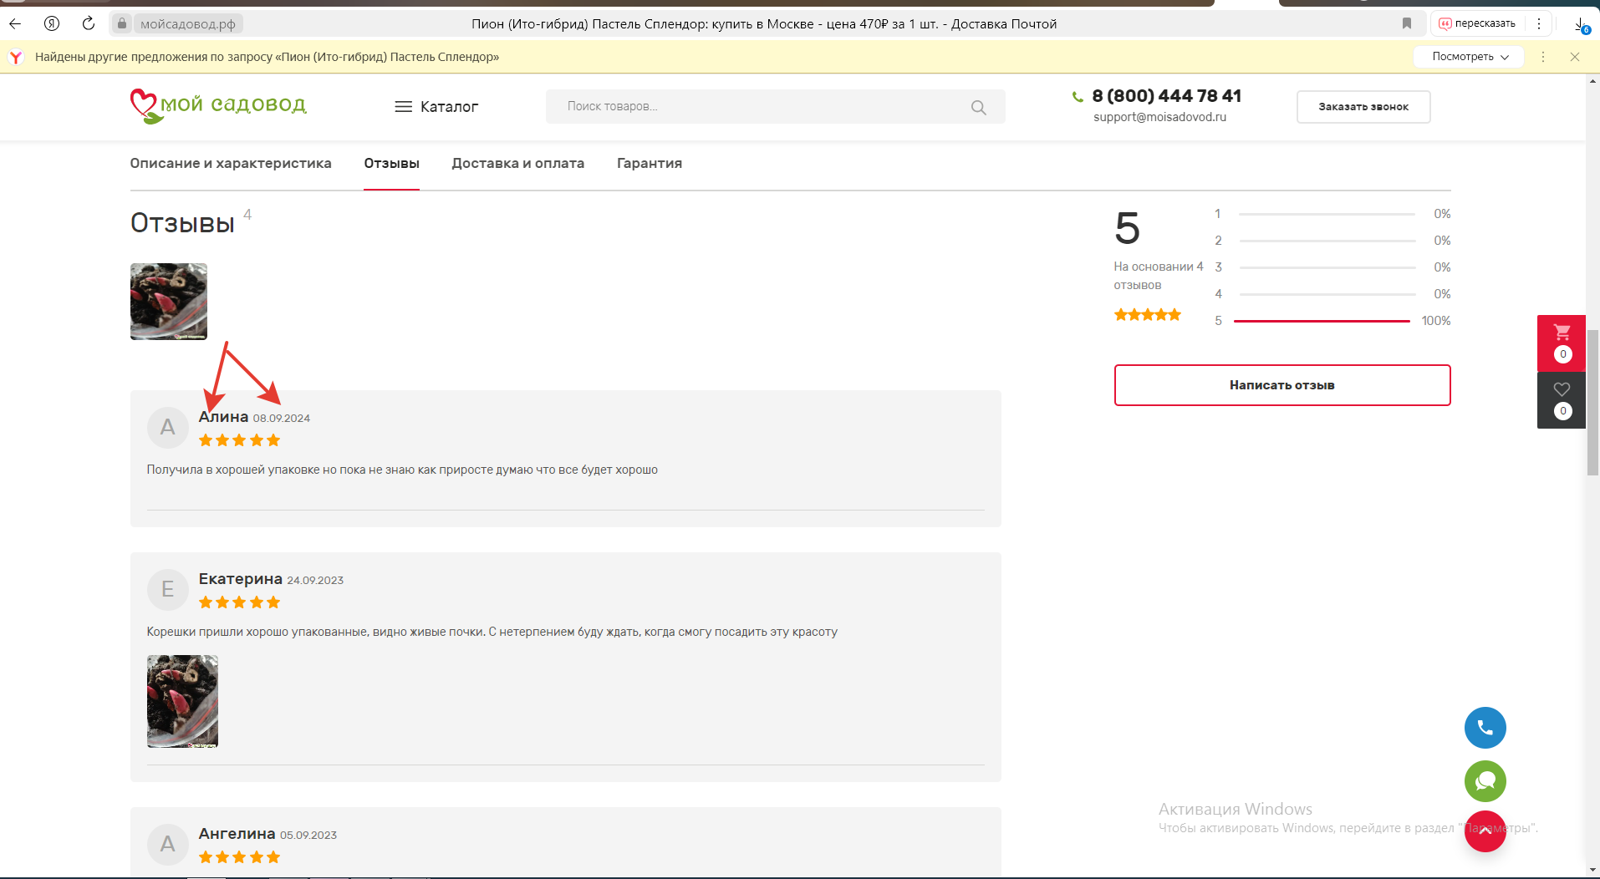Expand the Посмотреть dropdown
The image size is (1600, 879).
1469,57
